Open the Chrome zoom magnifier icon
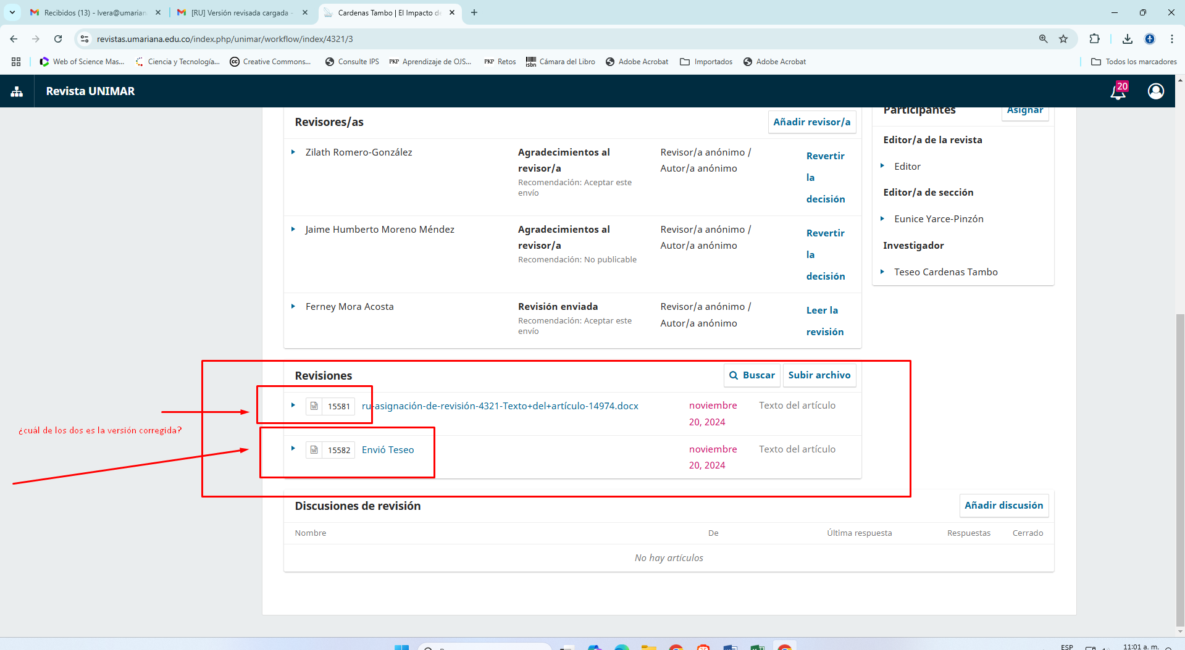 coord(1043,39)
